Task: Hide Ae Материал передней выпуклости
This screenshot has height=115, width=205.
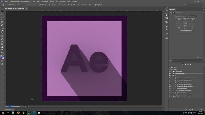Action: (170, 78)
